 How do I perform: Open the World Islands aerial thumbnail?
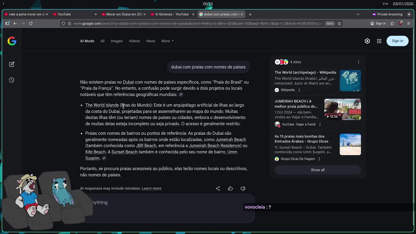click(350, 81)
